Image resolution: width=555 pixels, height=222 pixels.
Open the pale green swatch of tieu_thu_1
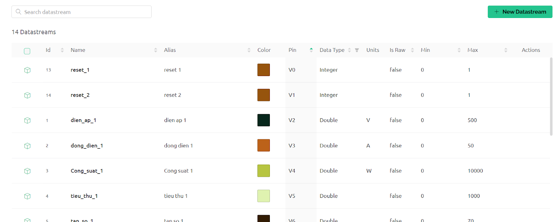264,196
